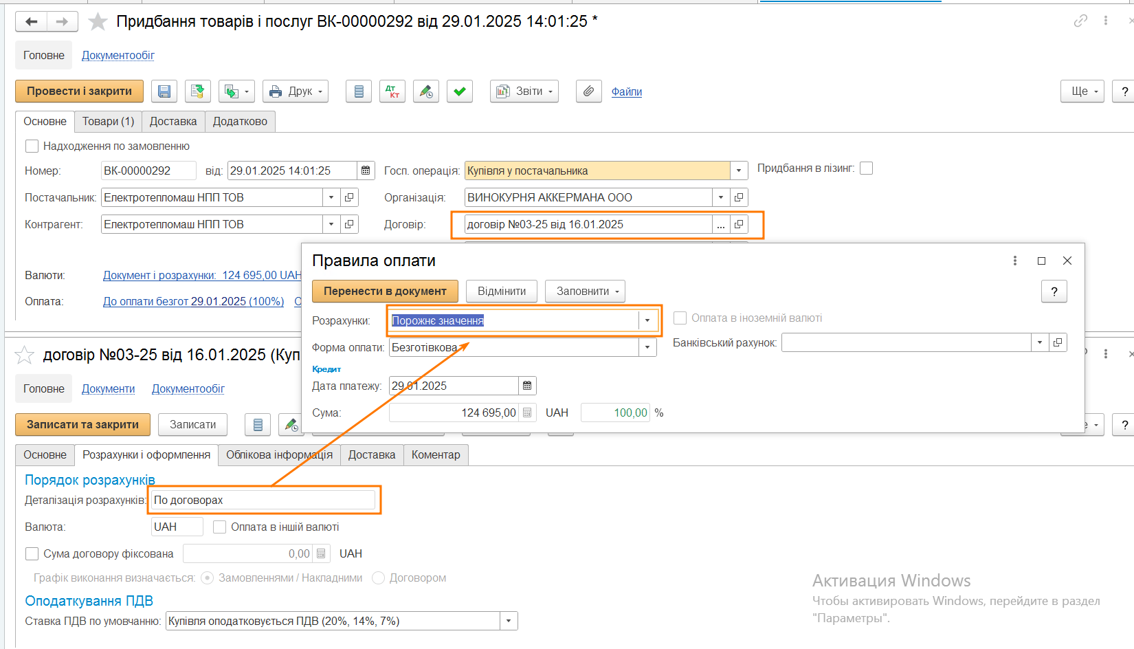The image size is (1134, 649).
Task: Expand Форма оплати dropdown arrow
Action: click(647, 347)
